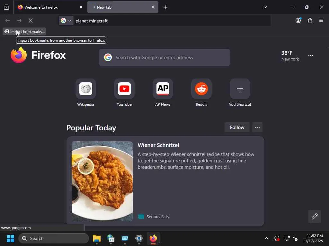The width and height of the screenshot is (329, 246).
Task: Open search engine selector dropdown in address bar
Action: coord(66,20)
